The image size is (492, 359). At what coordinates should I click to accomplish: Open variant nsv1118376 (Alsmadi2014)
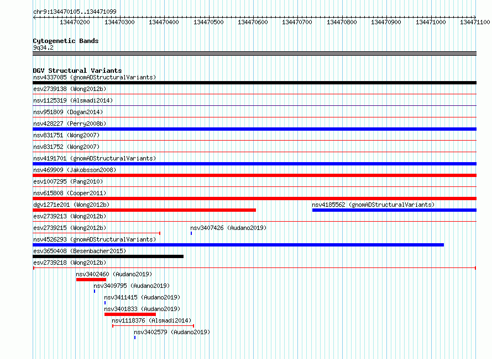click(x=151, y=320)
